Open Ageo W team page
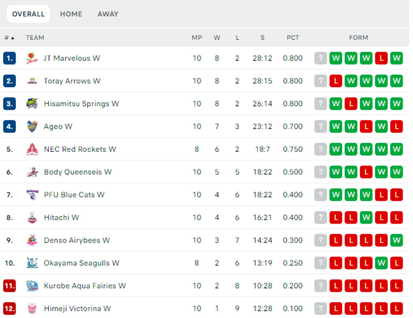The width and height of the screenshot is (413, 318). pos(58,126)
